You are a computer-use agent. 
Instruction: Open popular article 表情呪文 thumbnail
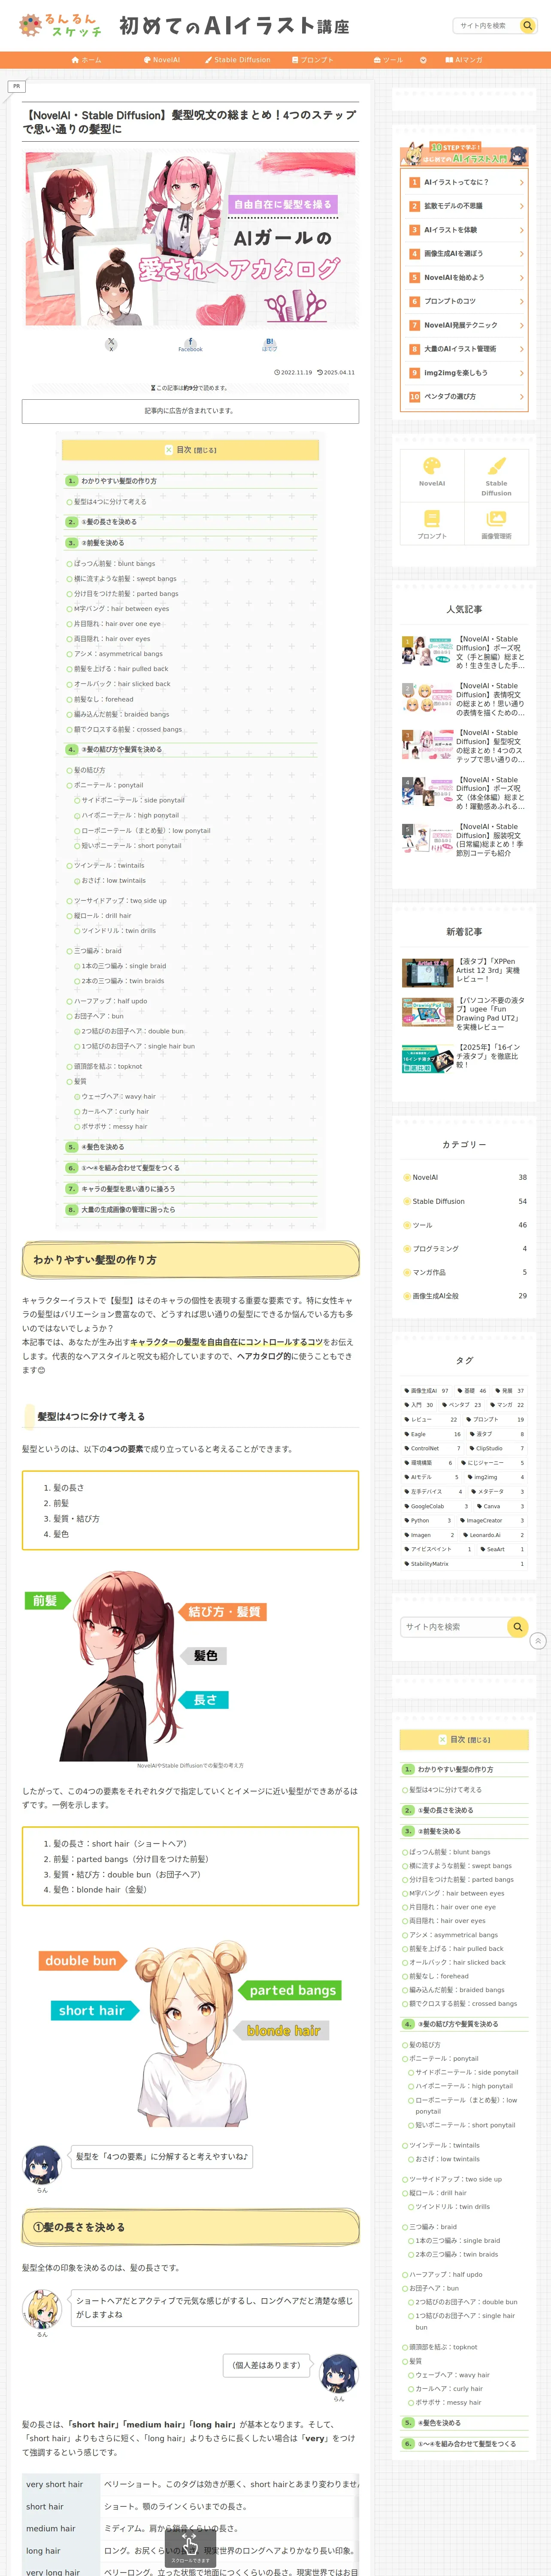[x=427, y=698]
